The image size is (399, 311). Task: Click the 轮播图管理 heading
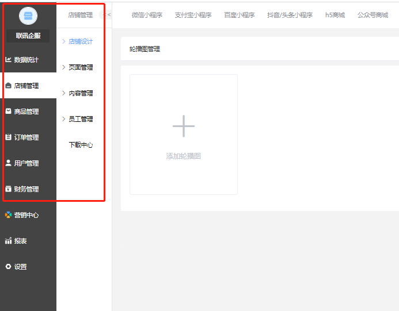tap(145, 49)
